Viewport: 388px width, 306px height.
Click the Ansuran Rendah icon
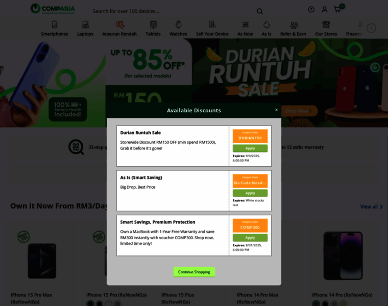(x=120, y=24)
